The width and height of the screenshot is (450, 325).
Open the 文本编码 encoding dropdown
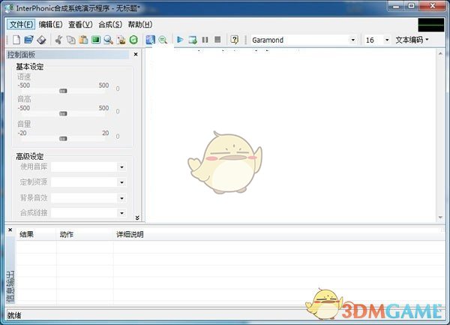(x=412, y=40)
